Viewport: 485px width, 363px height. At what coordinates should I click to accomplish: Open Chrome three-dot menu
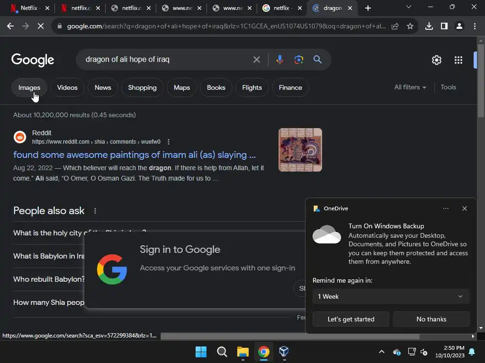coord(475,26)
